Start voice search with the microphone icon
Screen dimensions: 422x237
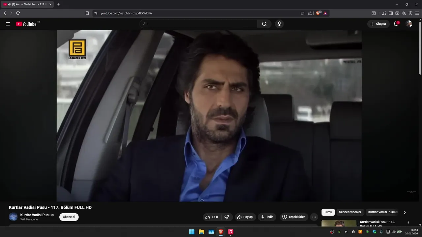point(279,24)
